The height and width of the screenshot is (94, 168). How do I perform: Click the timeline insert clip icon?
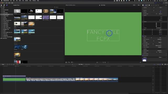click(x=9, y=64)
